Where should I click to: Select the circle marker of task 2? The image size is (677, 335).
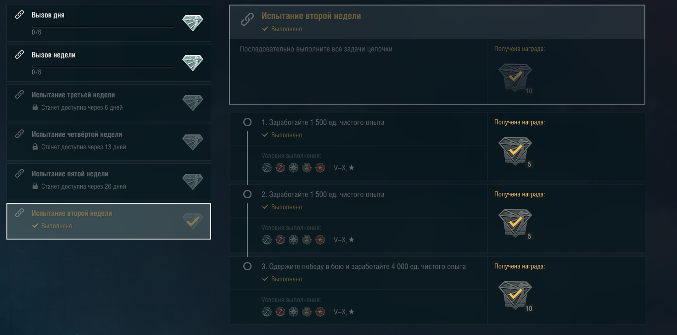tap(247, 195)
